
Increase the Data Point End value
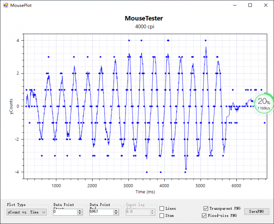[x=116, y=210]
